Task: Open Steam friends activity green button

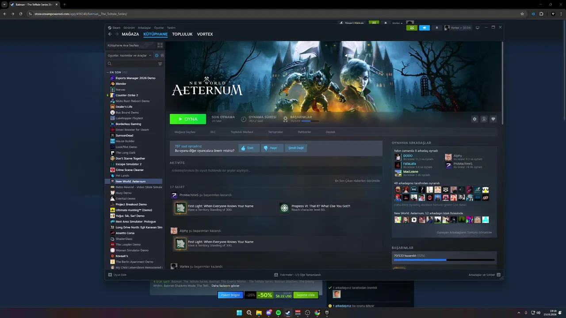Action: pos(412,27)
